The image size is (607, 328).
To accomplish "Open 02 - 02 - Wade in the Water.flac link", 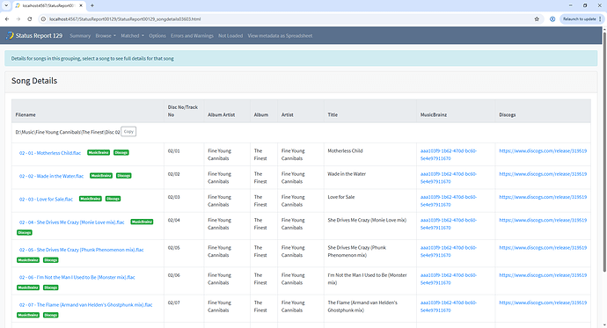I will pyautogui.click(x=52, y=176).
